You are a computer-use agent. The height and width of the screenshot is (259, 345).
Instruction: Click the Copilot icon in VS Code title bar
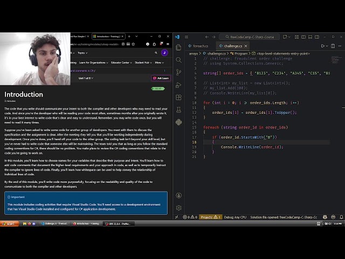click(x=285, y=37)
